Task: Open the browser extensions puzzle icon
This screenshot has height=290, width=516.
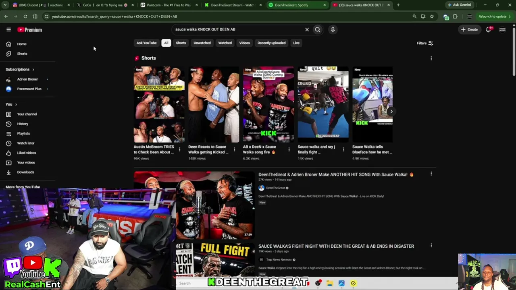Action: click(x=455, y=17)
